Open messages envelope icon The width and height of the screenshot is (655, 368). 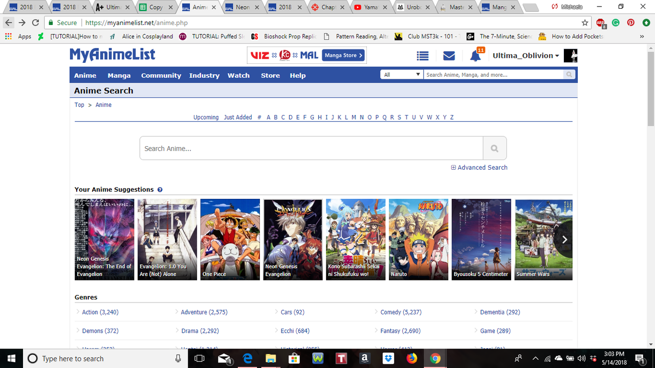tap(449, 56)
